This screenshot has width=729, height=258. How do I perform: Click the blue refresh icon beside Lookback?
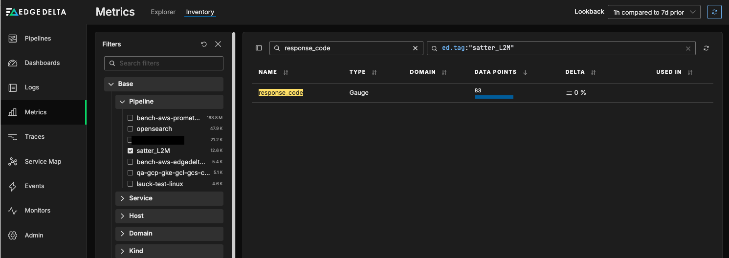click(714, 12)
